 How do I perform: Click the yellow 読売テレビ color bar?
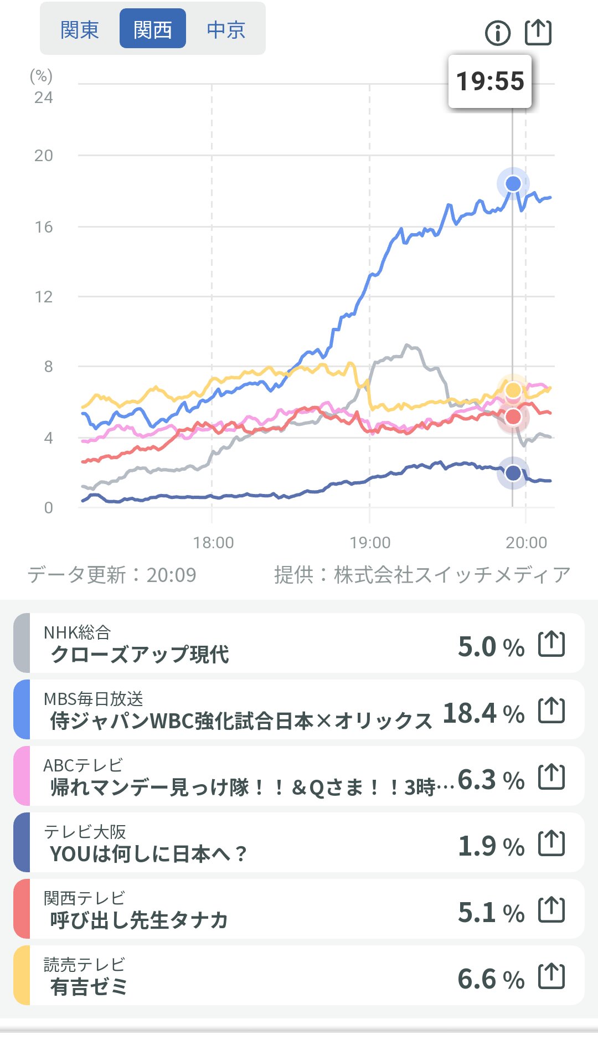tap(22, 976)
